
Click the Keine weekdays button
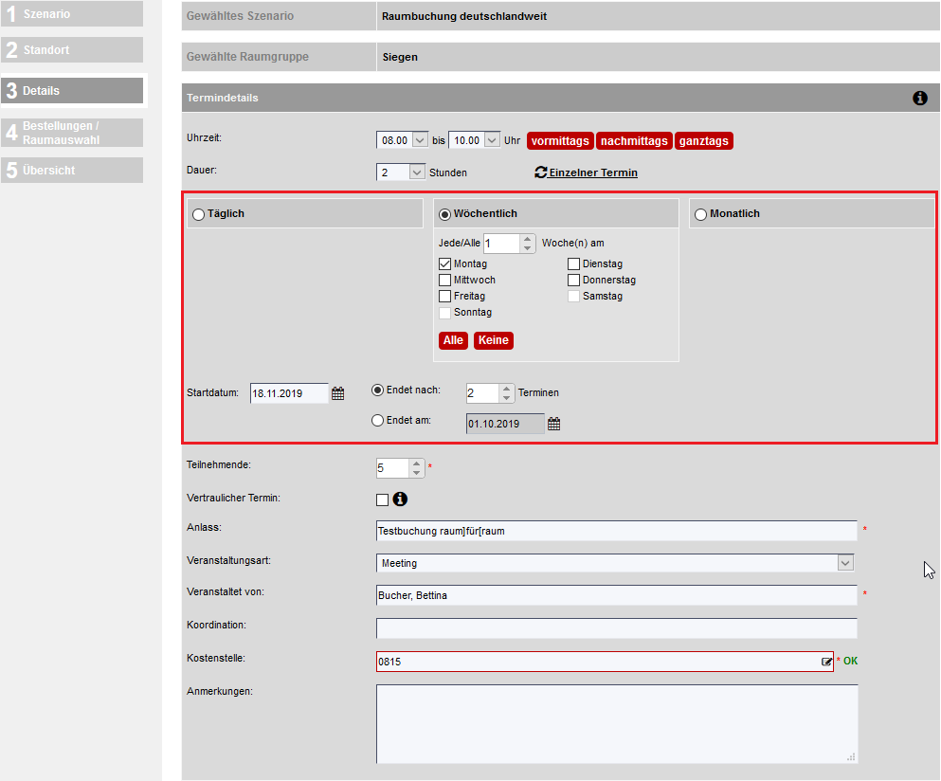[x=494, y=340]
